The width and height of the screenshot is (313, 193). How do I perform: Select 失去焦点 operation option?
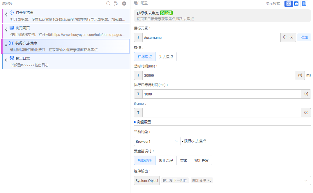click(x=166, y=56)
